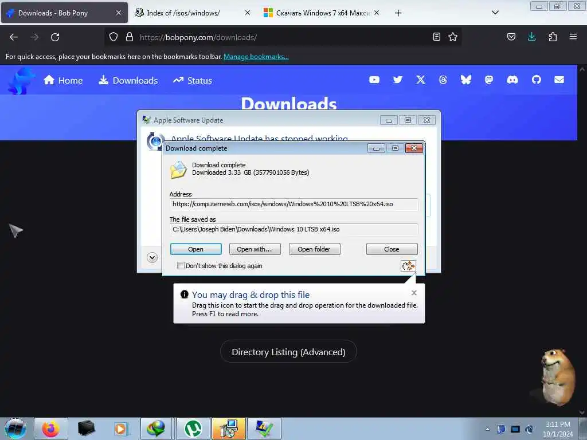Image resolution: width=587 pixels, height=440 pixels.
Task: Open the Bluesky butterfly icon
Action: coord(465,80)
